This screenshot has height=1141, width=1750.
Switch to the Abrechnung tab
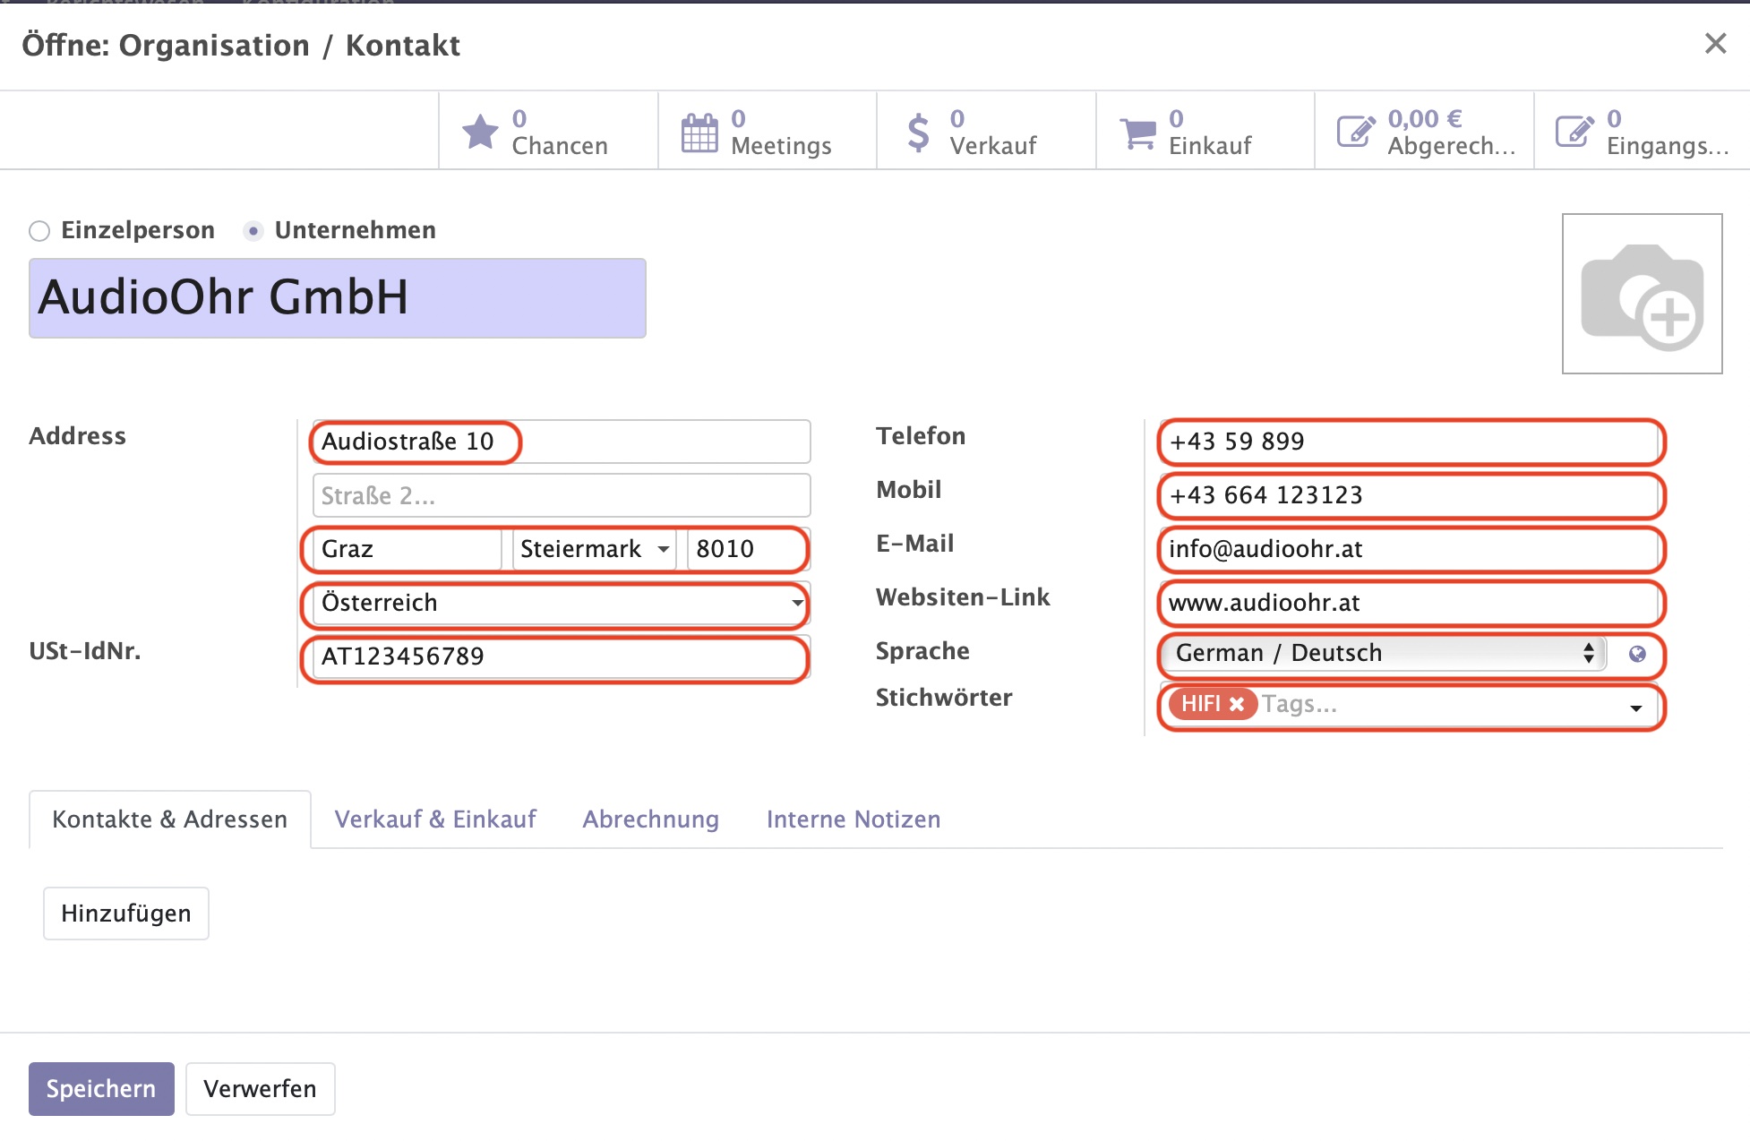[651, 819]
